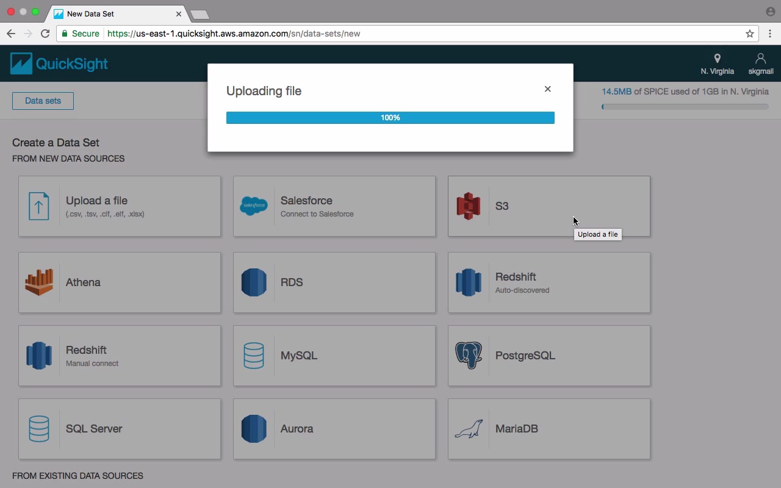This screenshot has width=781, height=488.
Task: Select the MariaDB data source label
Action: click(x=517, y=429)
